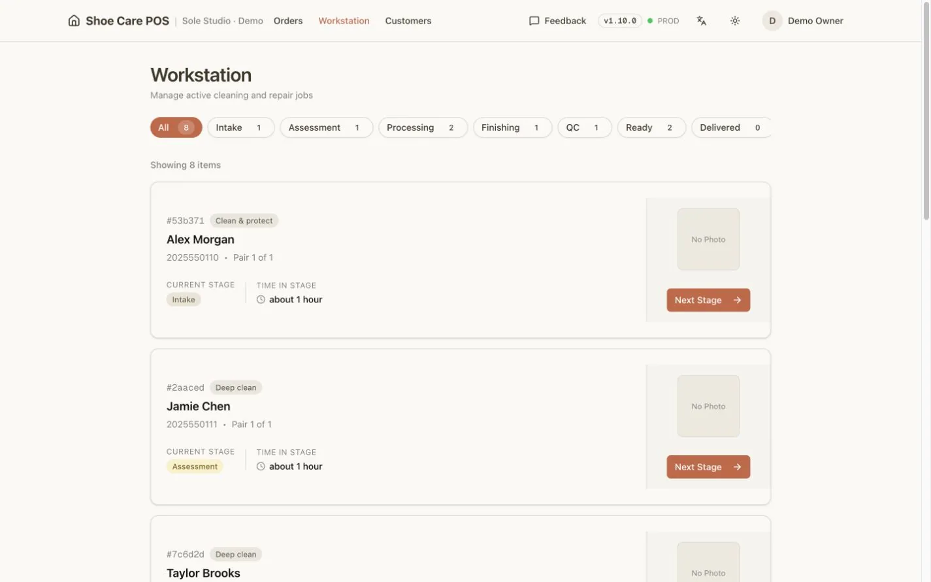Advance Jamie Chen to Next Stage
The image size is (931, 582).
point(708,467)
